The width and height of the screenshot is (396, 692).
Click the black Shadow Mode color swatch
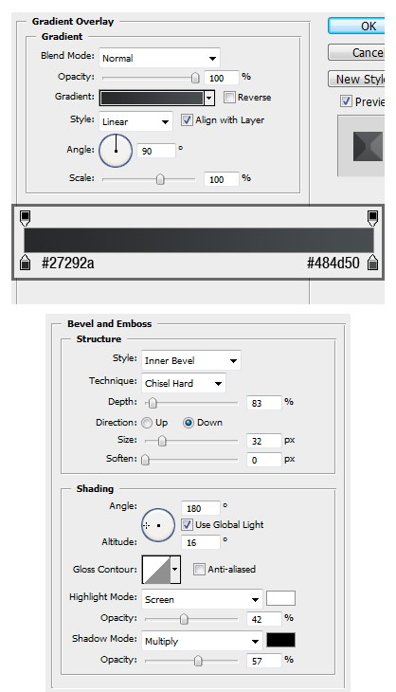[281, 640]
